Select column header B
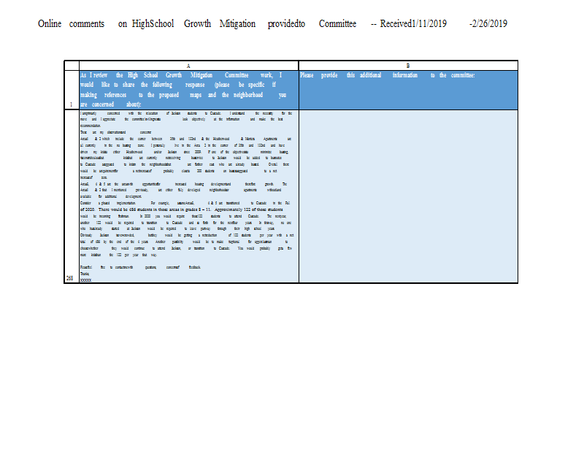Viewport: 584px width, 451px height. coord(408,66)
